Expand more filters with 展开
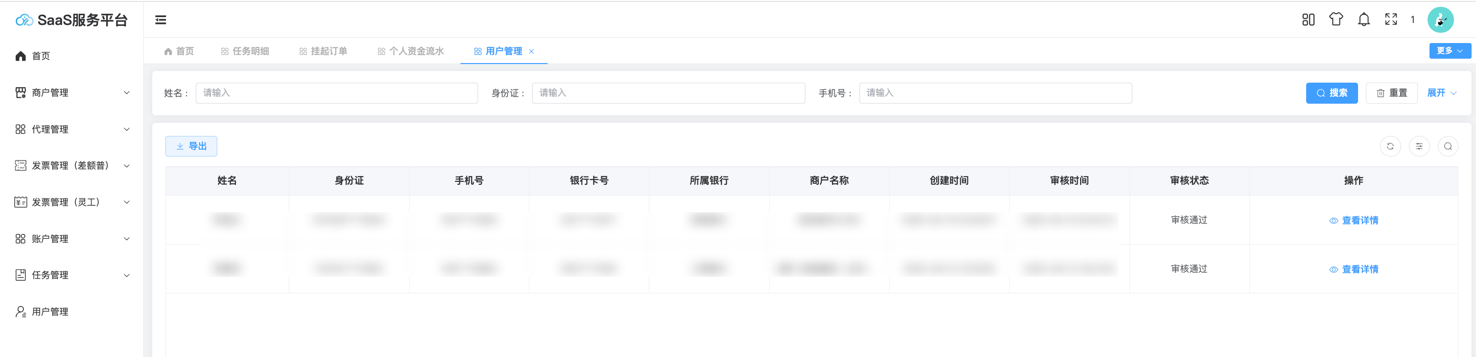The width and height of the screenshot is (1476, 357). point(1441,93)
